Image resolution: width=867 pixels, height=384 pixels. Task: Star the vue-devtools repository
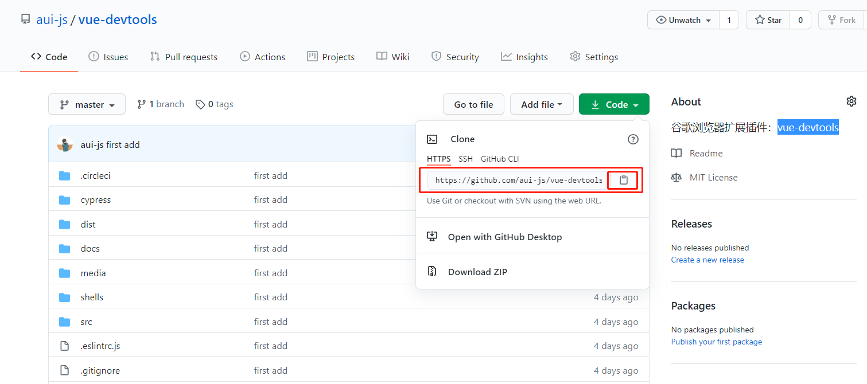[768, 20]
